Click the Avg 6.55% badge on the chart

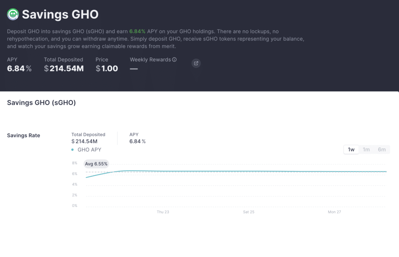[x=96, y=164]
